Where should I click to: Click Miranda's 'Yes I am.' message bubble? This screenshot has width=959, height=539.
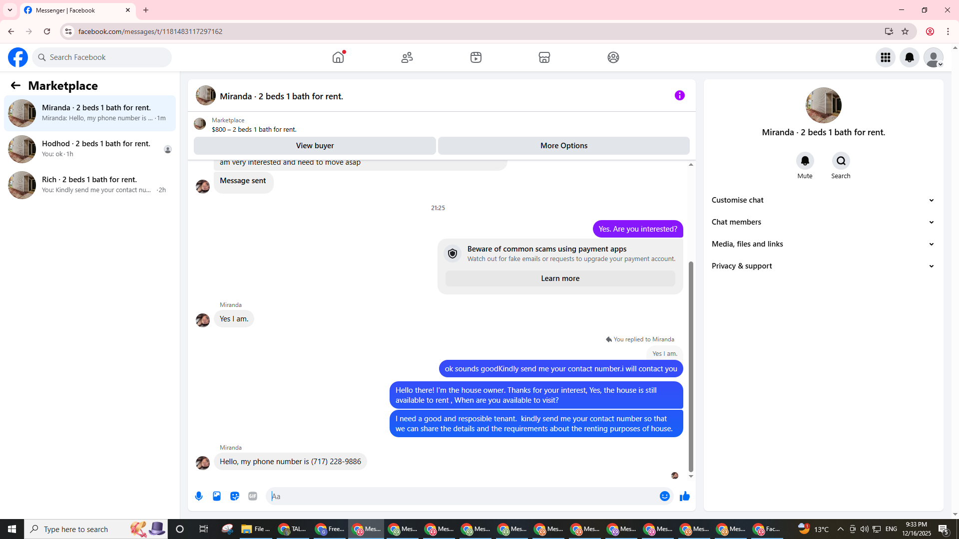234,319
